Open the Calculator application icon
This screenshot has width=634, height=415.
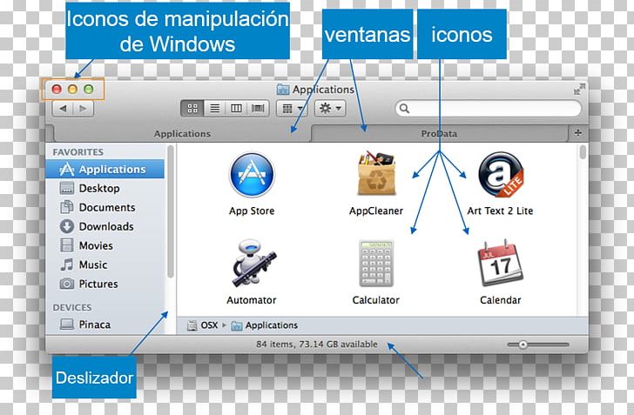coord(376,263)
